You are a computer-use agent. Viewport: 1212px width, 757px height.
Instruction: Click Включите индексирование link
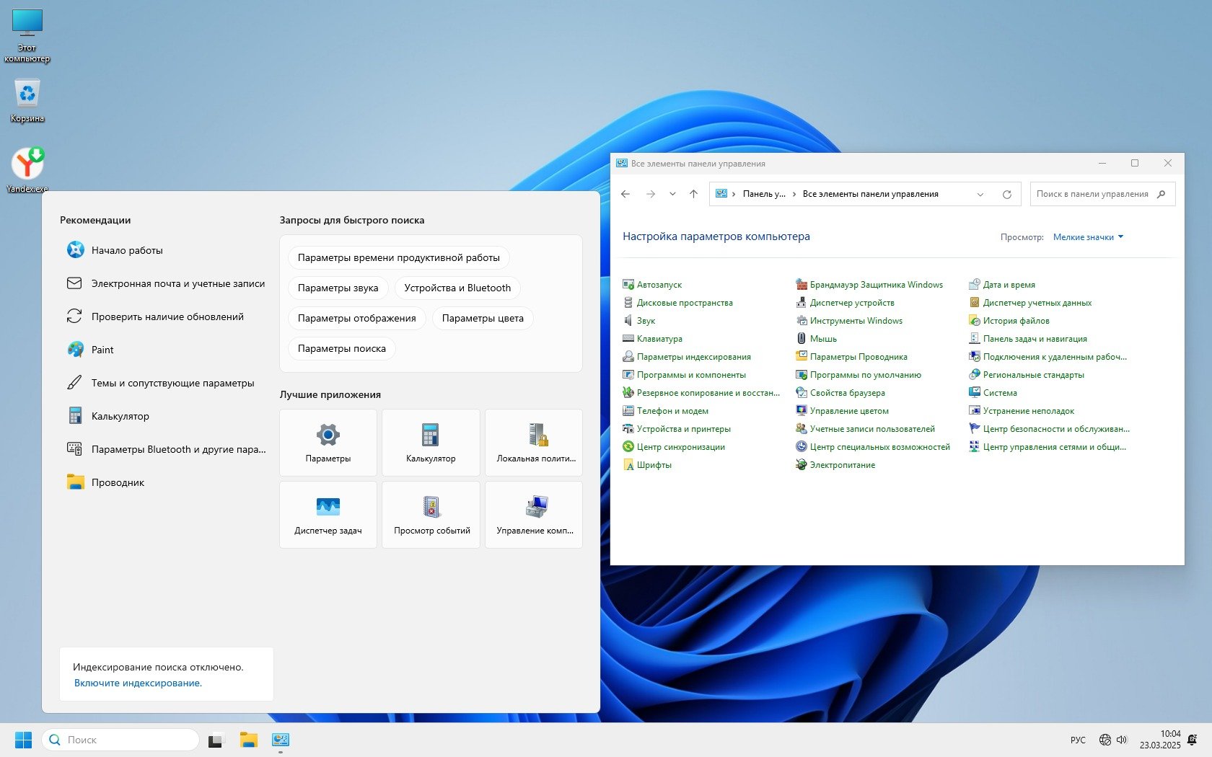138,683
